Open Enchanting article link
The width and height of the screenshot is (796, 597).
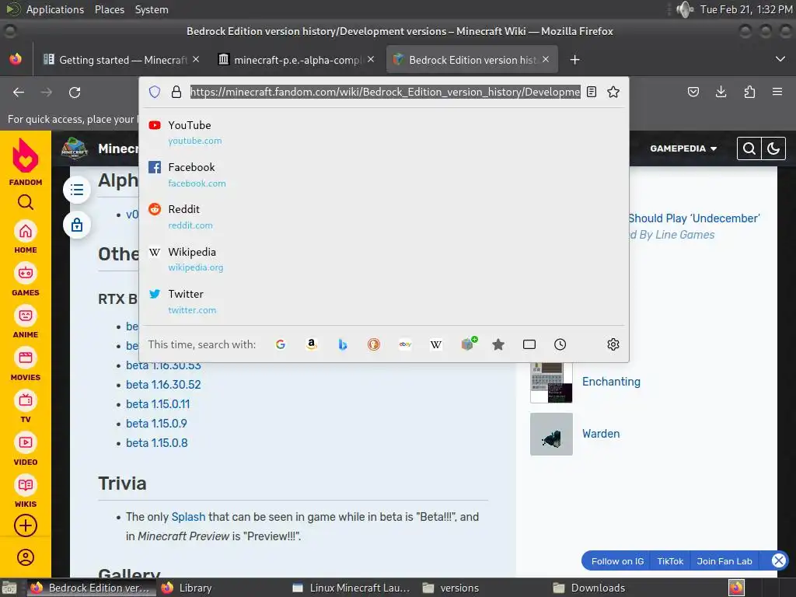pos(611,382)
